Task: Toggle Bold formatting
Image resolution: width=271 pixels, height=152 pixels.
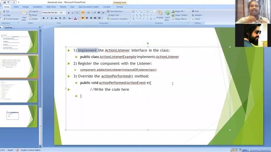Action: pos(44,18)
